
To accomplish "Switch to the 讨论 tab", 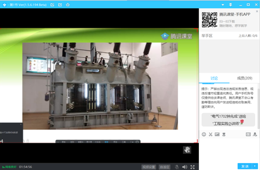I will (x=214, y=78).
